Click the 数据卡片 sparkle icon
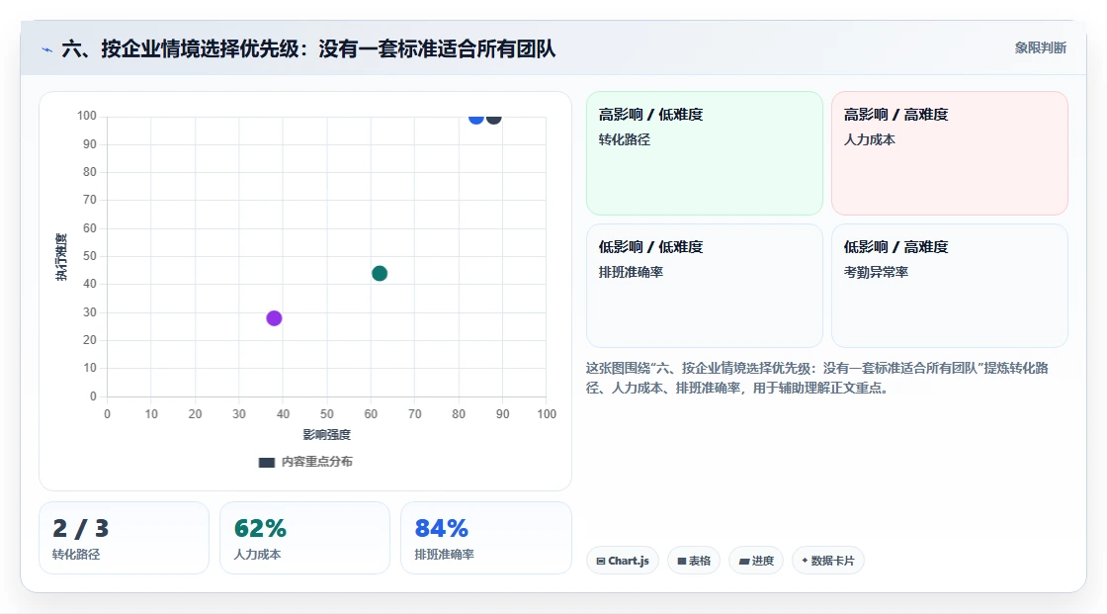The width and height of the screenshot is (1107, 614). click(x=805, y=561)
